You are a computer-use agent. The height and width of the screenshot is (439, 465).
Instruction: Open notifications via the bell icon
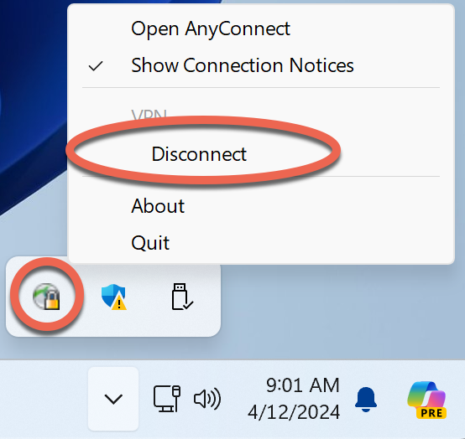click(366, 400)
